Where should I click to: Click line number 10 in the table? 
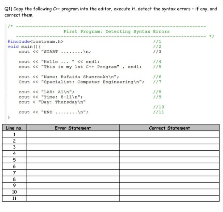[x=14, y=192]
